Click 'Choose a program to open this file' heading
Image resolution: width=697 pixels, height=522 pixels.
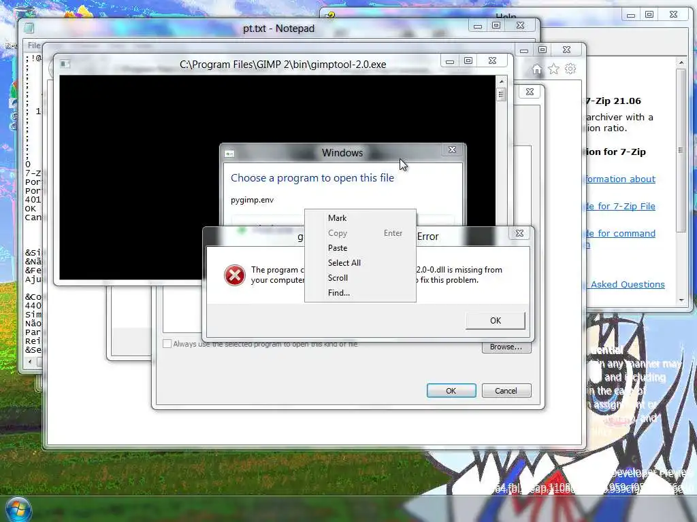[x=312, y=178]
